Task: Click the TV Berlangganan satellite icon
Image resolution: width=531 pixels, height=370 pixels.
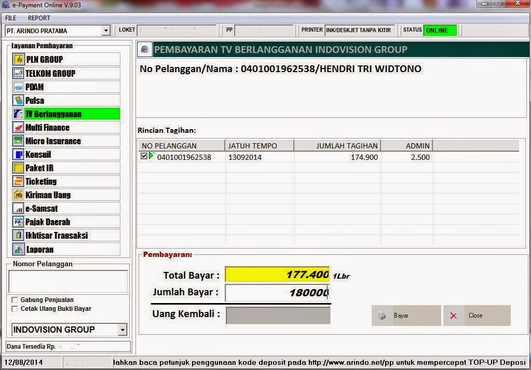Action: pos(18,114)
